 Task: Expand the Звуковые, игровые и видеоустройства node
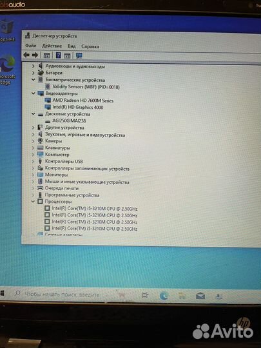click(33, 134)
